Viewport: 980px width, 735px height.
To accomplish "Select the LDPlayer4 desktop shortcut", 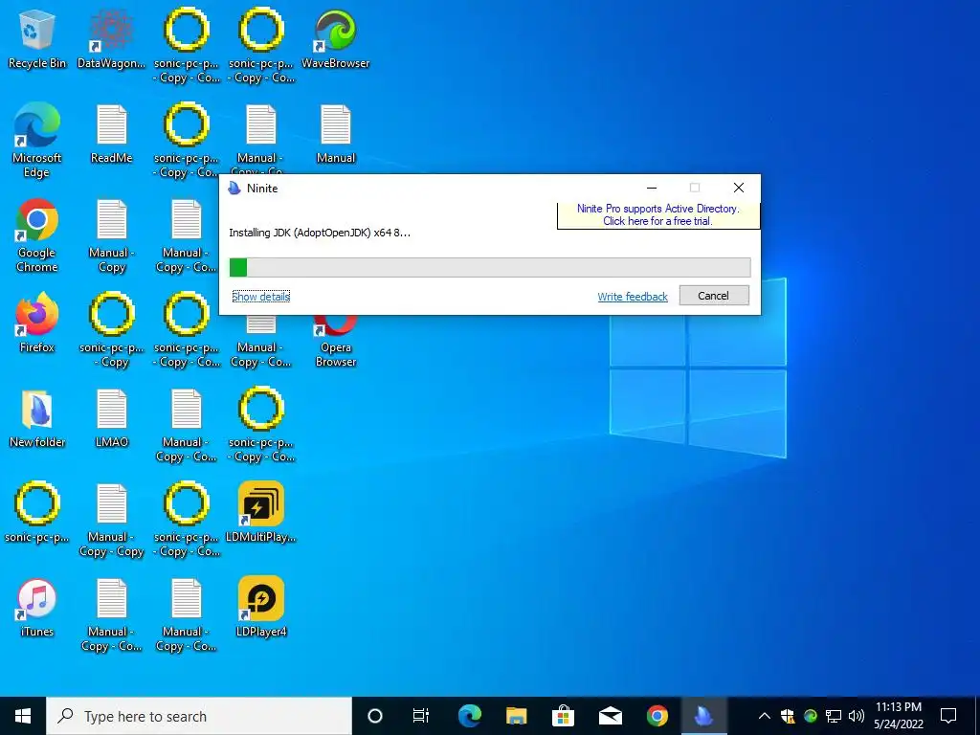I will coord(261,608).
